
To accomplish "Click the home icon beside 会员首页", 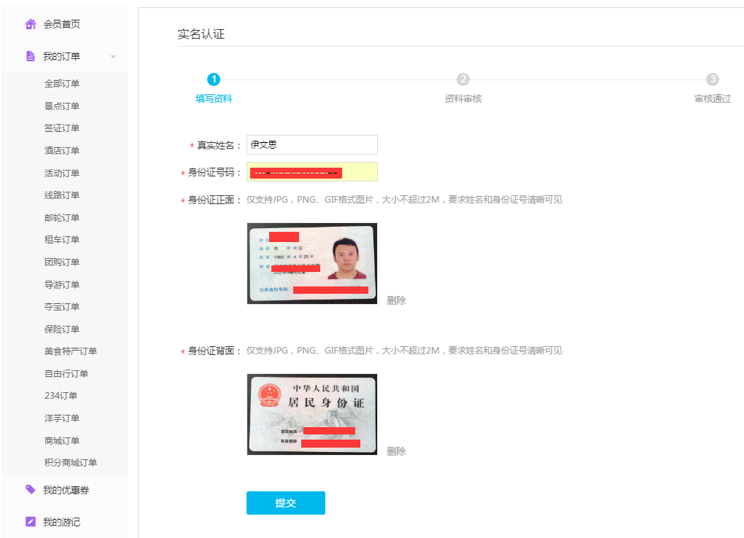I will point(30,24).
